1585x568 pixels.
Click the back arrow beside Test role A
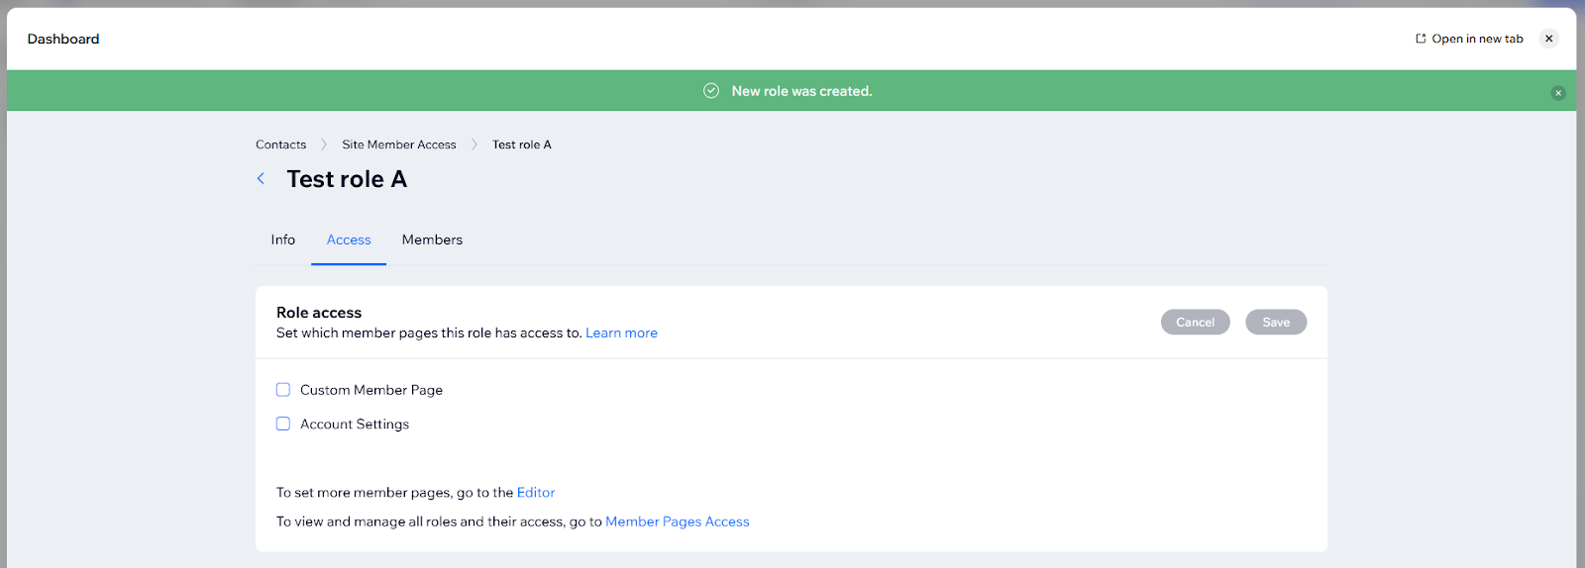click(261, 179)
